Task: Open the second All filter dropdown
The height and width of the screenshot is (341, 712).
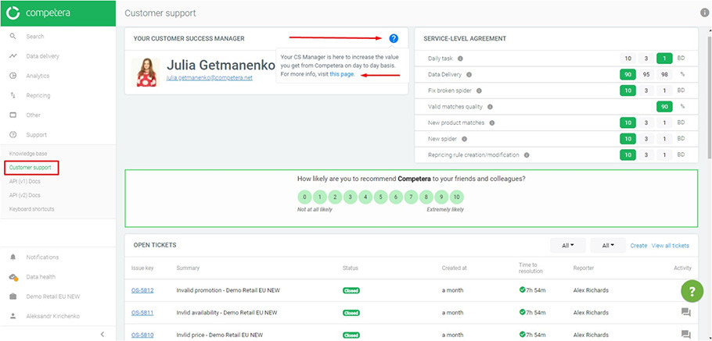Action: 608,246
